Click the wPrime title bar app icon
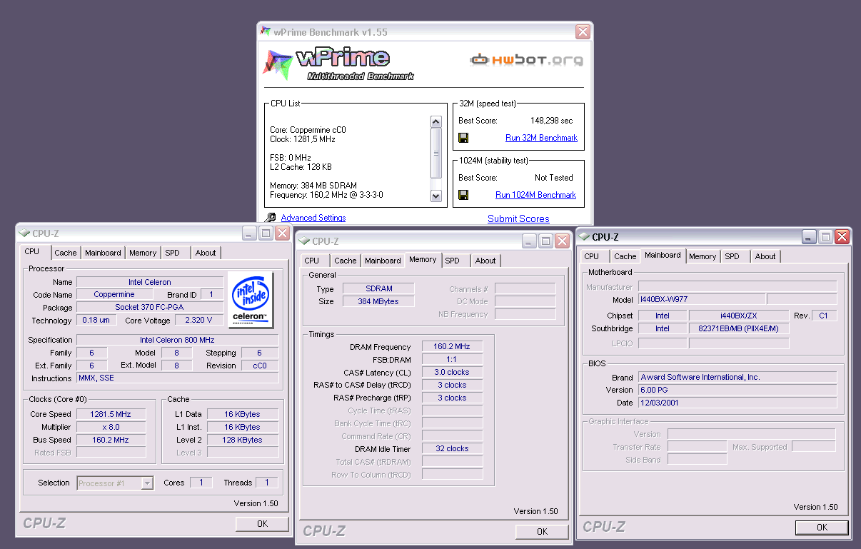This screenshot has height=549, width=861. tap(266, 31)
